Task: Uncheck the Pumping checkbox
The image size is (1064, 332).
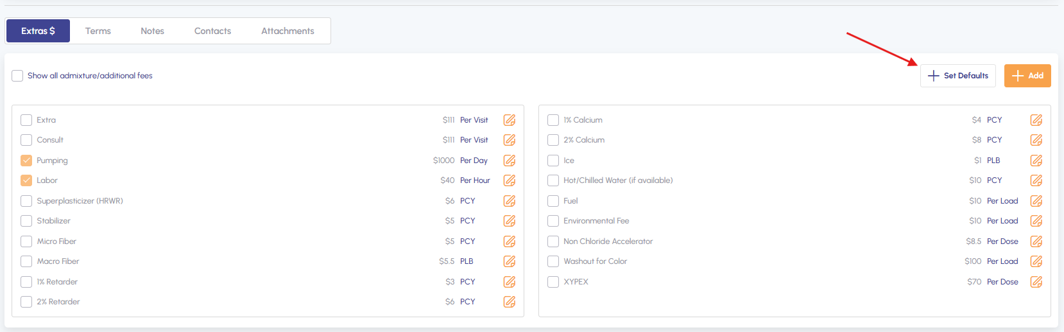Action: 26,161
